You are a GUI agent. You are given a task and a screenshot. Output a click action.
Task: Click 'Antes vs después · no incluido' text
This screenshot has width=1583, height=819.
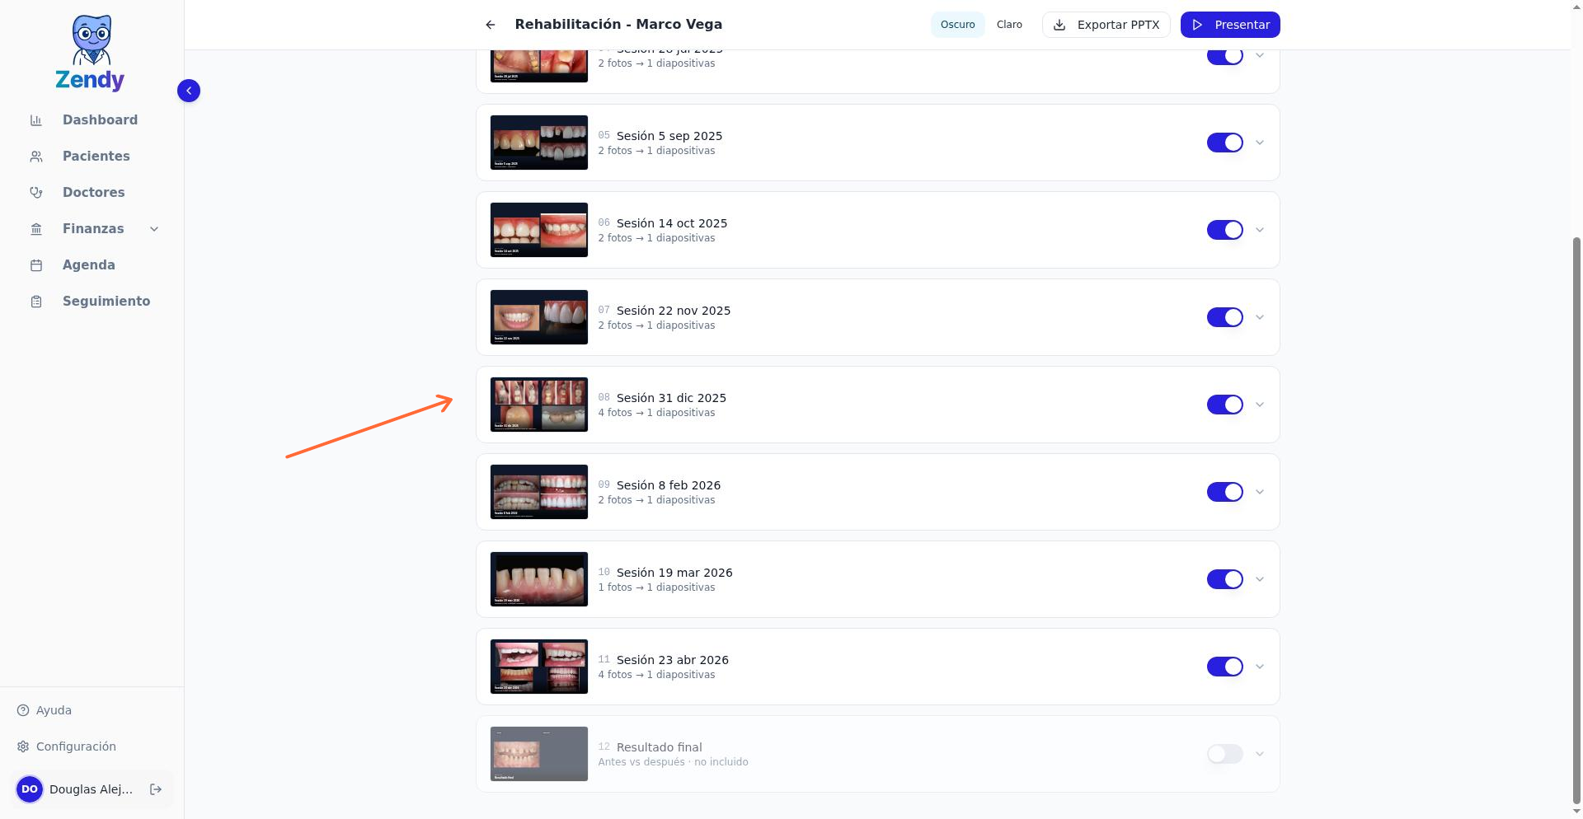point(673,762)
